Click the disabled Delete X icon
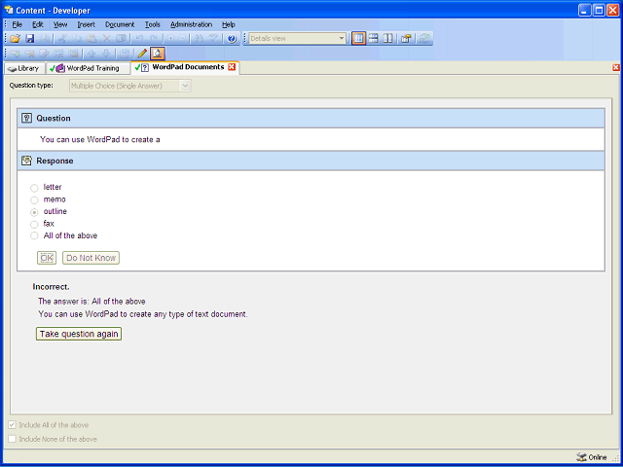623x467 pixels. (106, 39)
